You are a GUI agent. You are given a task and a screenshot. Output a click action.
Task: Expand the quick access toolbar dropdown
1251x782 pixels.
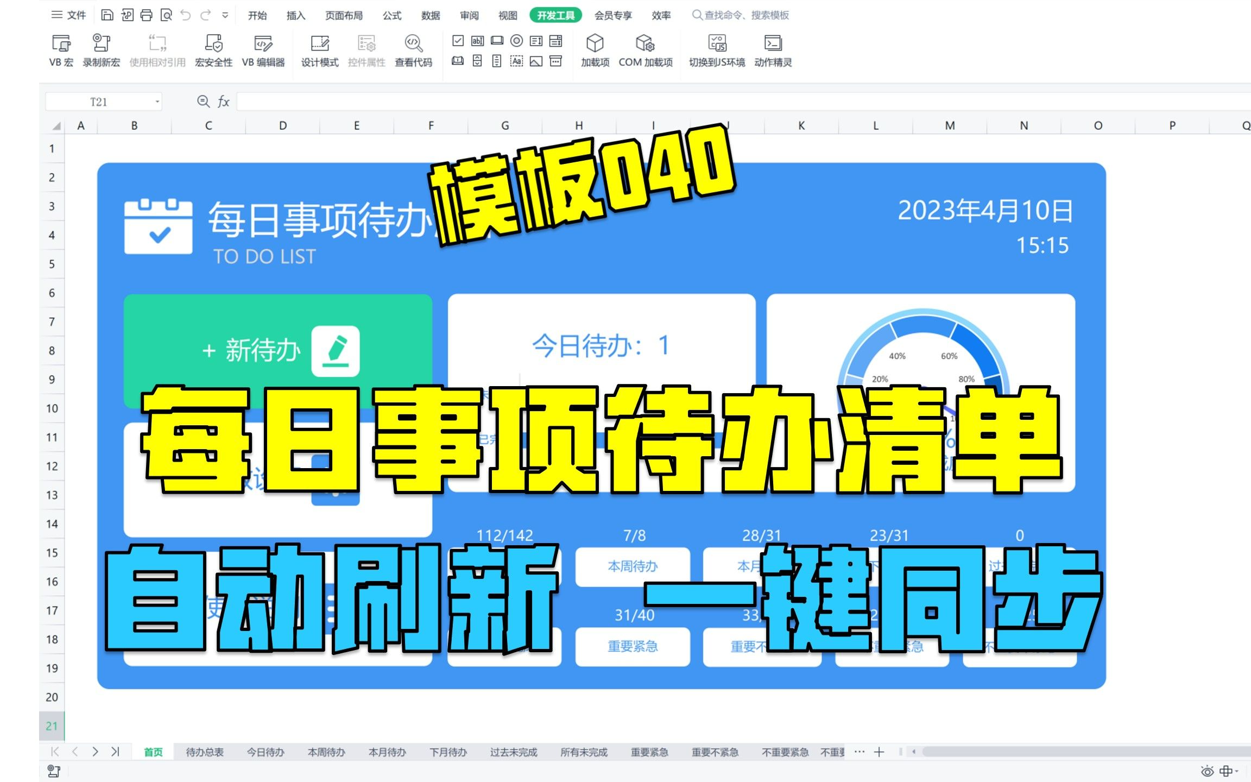pos(225,16)
